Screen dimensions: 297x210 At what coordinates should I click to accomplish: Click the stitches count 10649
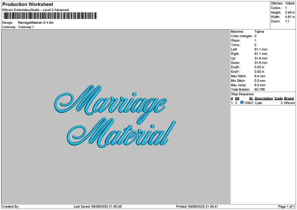click(290, 3)
